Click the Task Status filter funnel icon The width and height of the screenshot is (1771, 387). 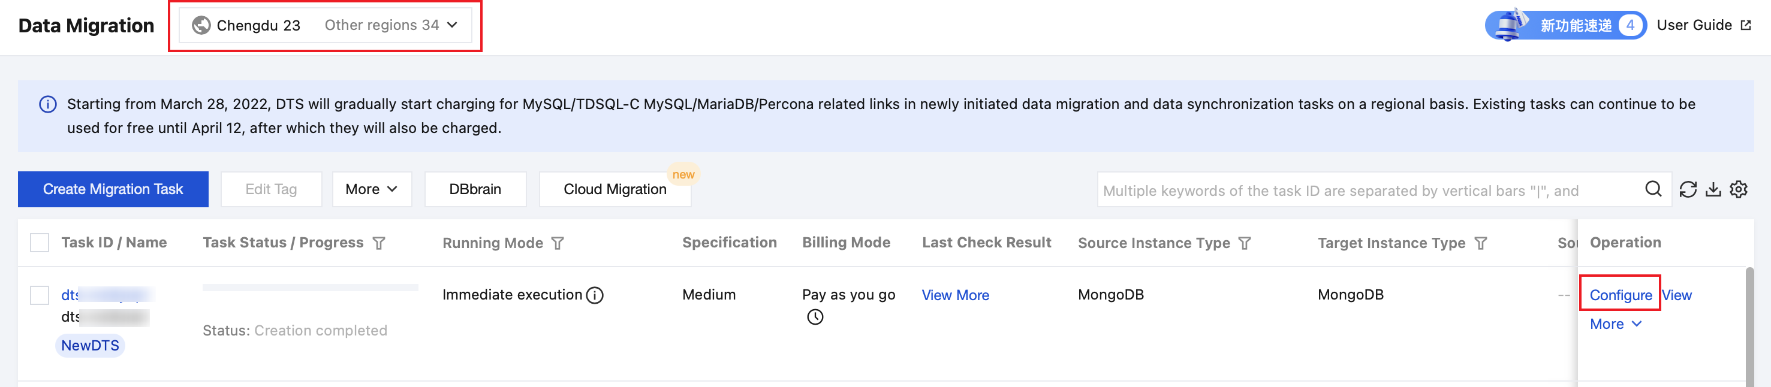tap(379, 243)
